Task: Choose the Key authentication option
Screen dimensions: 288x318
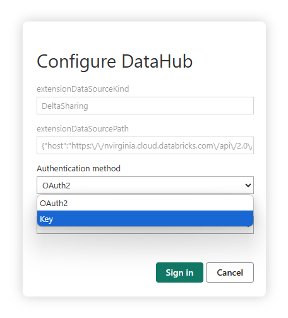Action: [145, 219]
